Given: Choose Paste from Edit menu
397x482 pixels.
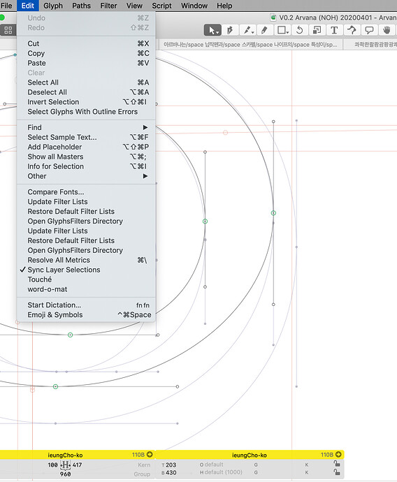Looking at the screenshot, I should click(x=86, y=63).
